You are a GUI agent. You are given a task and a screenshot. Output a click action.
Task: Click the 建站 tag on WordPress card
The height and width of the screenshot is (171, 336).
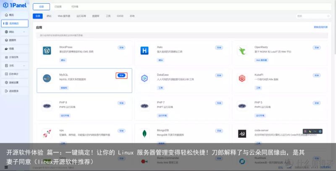click(63, 60)
